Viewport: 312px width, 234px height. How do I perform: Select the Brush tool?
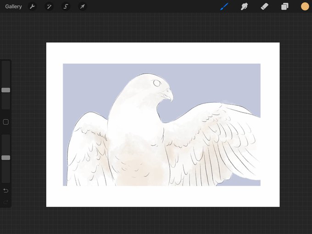(x=224, y=6)
